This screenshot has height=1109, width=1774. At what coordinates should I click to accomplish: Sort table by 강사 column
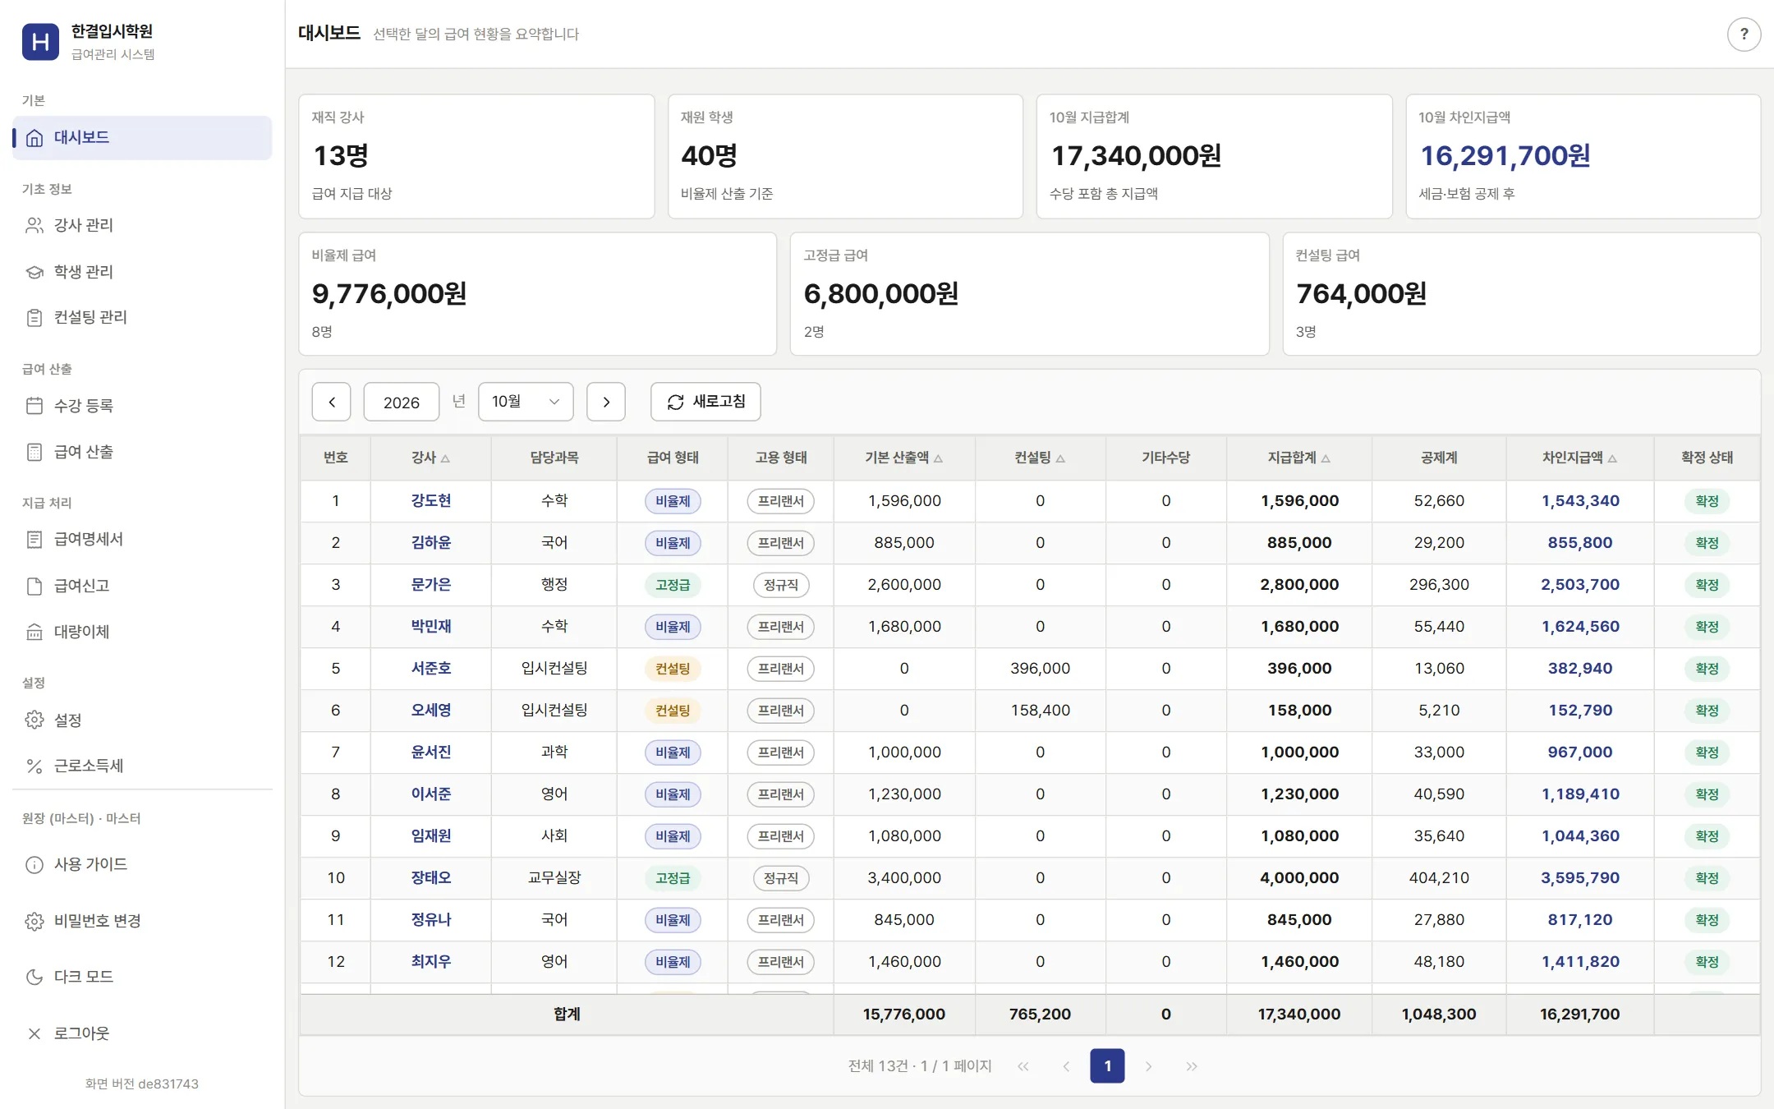coord(430,458)
